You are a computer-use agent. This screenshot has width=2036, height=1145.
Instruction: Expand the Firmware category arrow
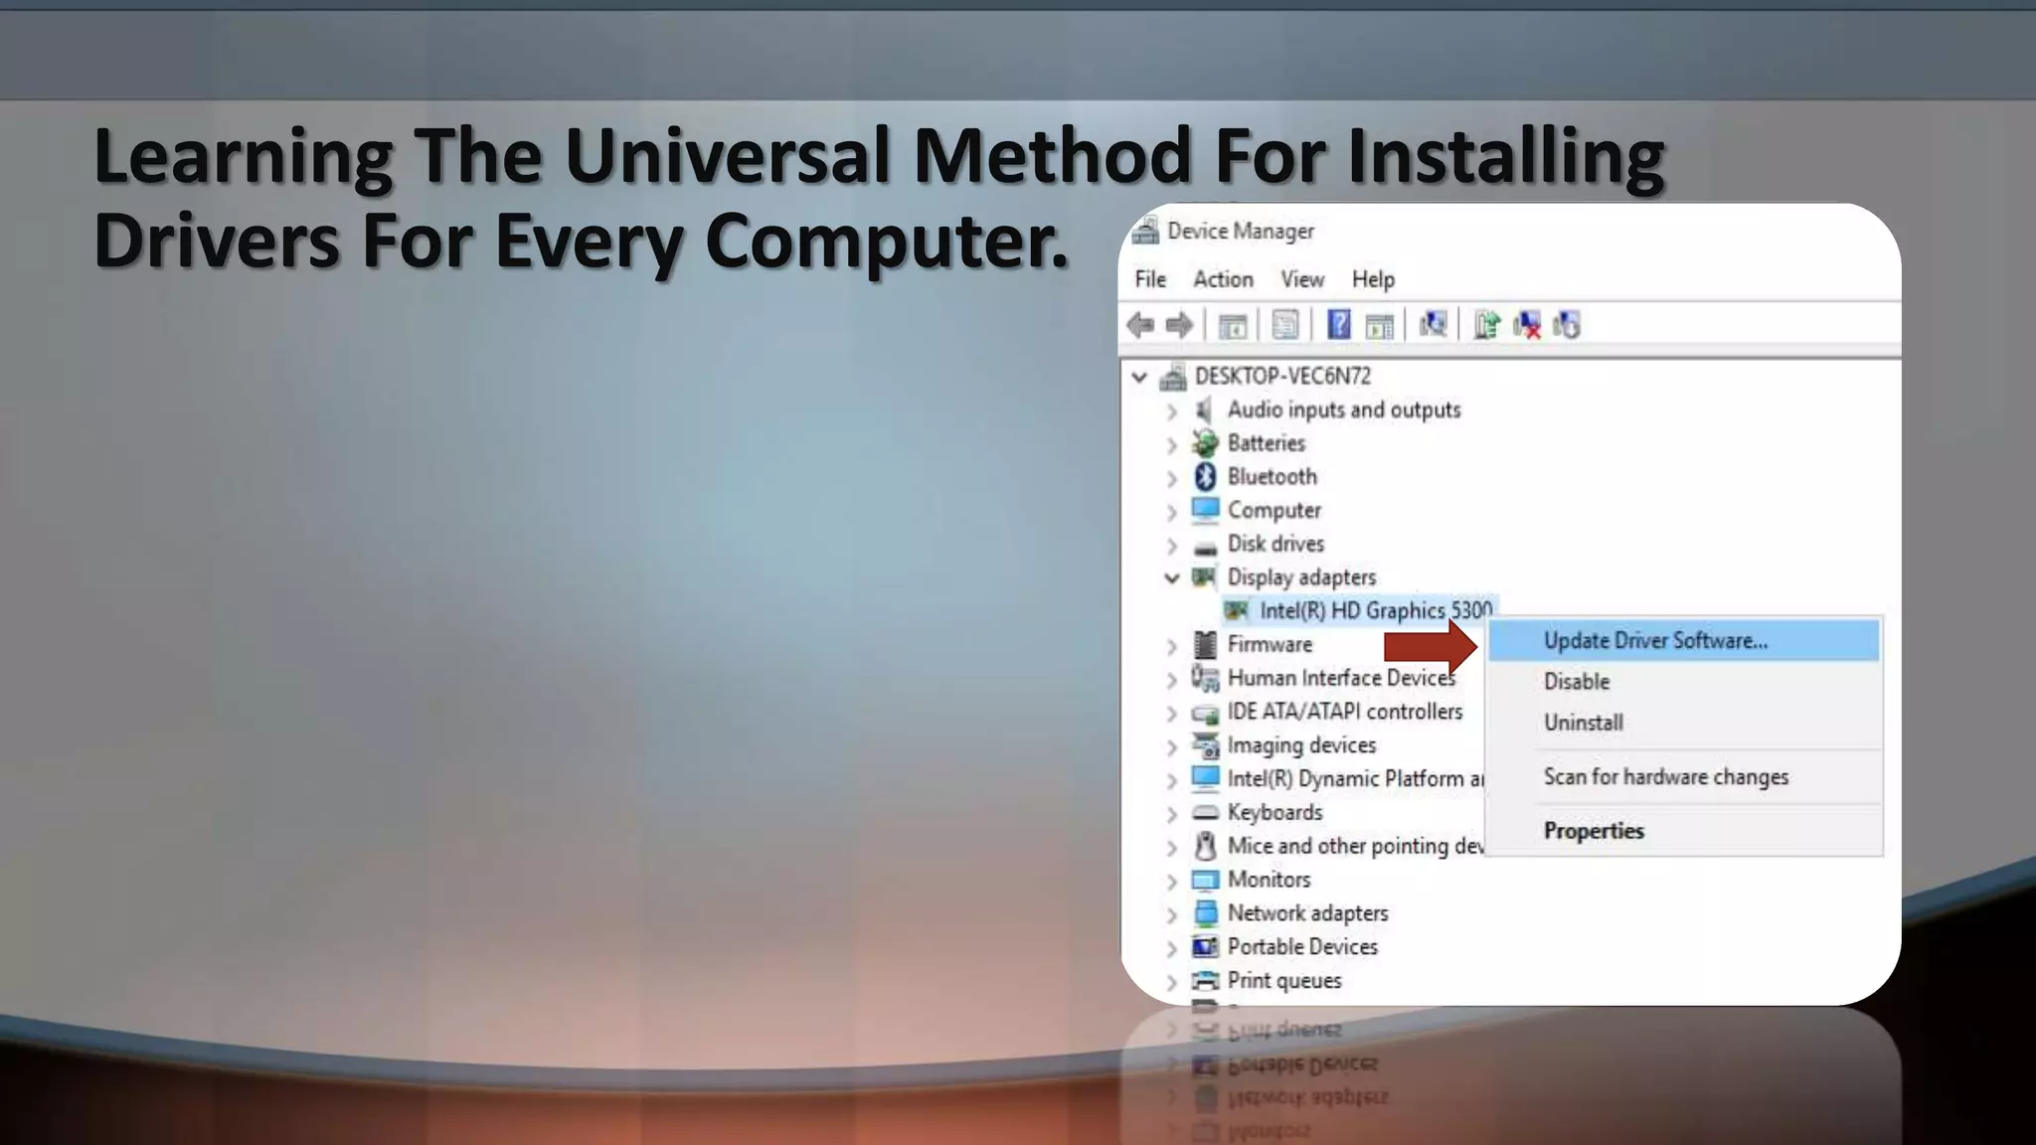[x=1172, y=646]
